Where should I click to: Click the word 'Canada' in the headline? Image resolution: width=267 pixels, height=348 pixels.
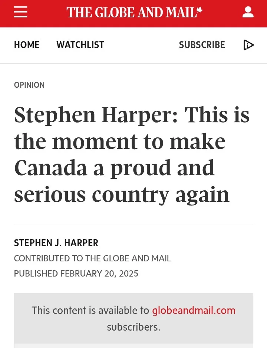(x=50, y=168)
